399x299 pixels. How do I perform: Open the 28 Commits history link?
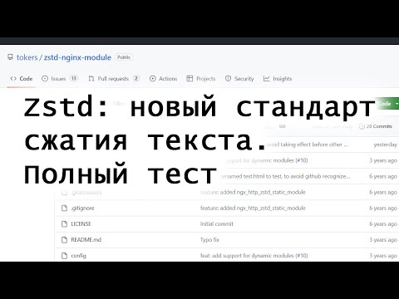tap(376, 126)
